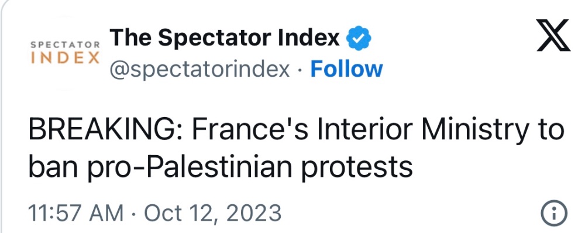Click the orange INDEX word in logo
The image size is (585, 233).
click(x=65, y=59)
